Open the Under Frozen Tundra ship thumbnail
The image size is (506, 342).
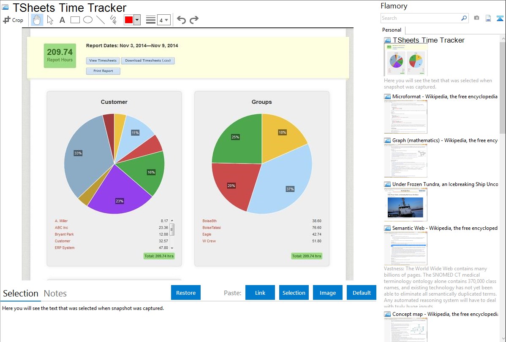coord(405,205)
